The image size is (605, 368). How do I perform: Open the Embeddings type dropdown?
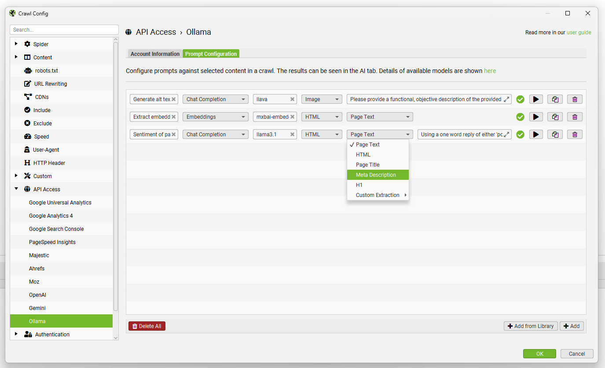215,117
